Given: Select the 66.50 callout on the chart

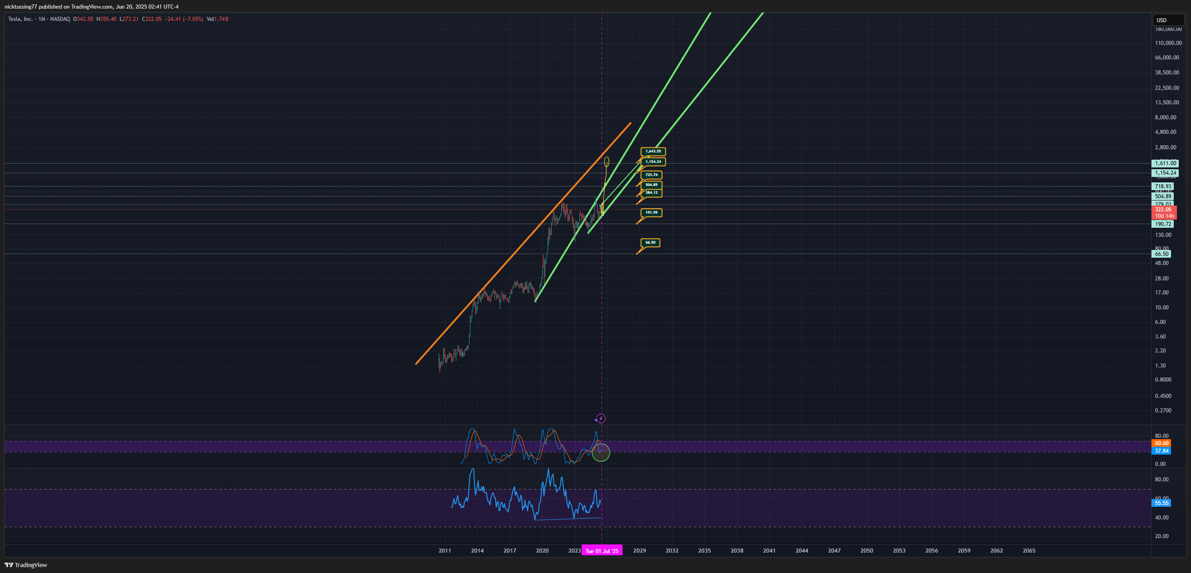Looking at the screenshot, I should (650, 242).
